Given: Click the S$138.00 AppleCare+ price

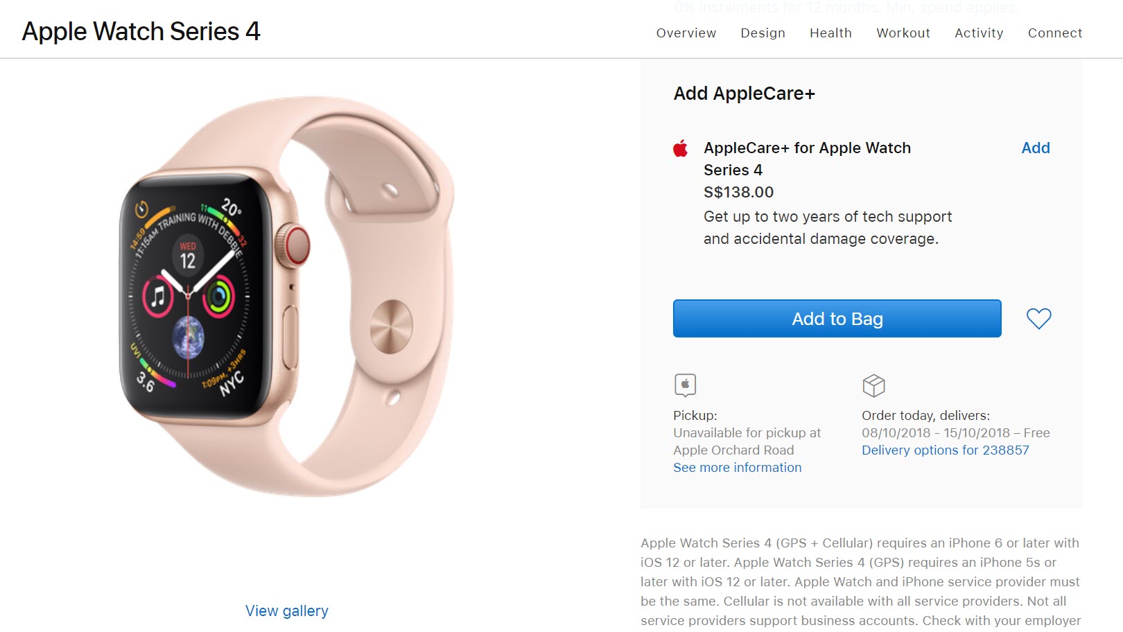Looking at the screenshot, I should 738,192.
